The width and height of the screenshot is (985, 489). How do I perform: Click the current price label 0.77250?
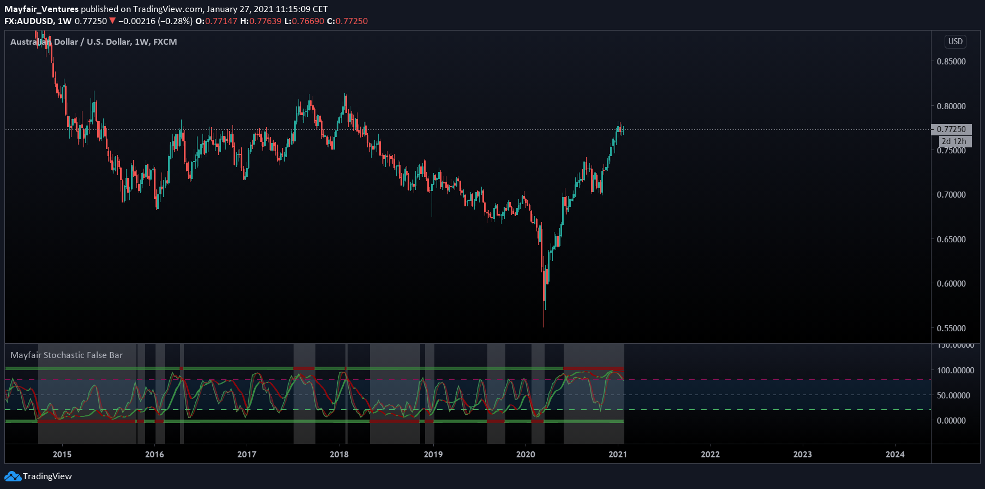click(951, 129)
